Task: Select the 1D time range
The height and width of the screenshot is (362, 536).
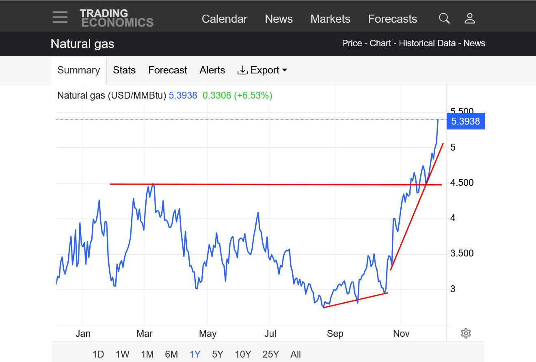Action: [98, 354]
